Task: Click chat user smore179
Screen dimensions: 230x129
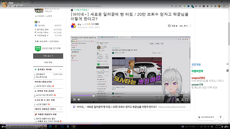Action: click(197, 85)
